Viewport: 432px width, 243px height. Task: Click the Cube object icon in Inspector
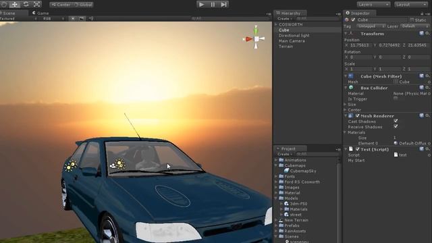point(346,20)
